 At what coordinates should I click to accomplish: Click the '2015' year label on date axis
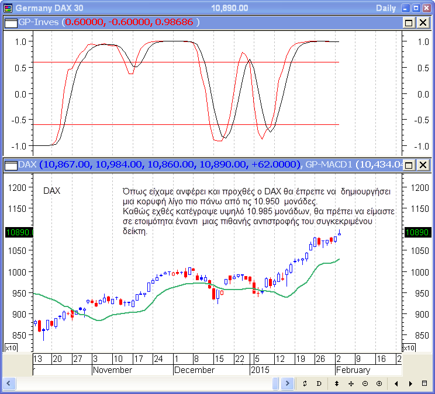260,370
